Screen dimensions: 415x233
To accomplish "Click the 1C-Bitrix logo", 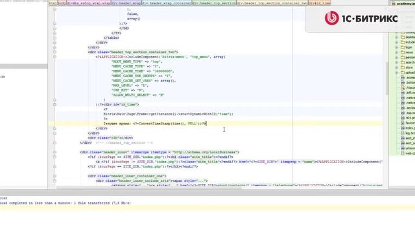I will pos(361,18).
